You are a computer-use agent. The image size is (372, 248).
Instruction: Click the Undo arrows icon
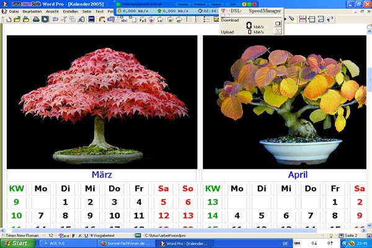(x=55, y=19)
